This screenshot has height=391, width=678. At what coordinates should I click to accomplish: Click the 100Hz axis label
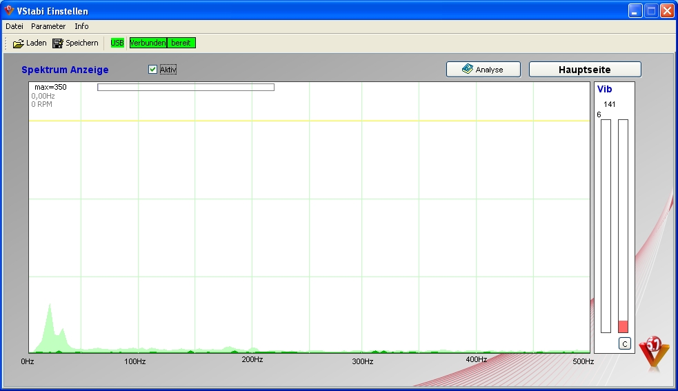(x=135, y=361)
